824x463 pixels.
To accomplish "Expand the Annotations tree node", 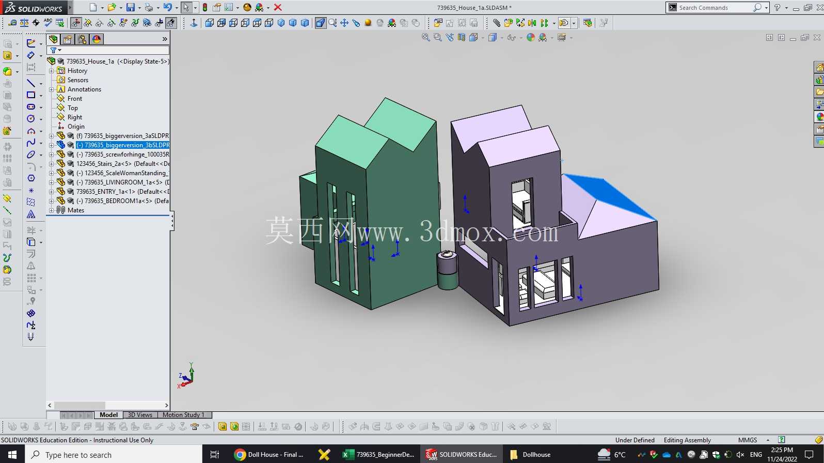I will tap(52, 89).
